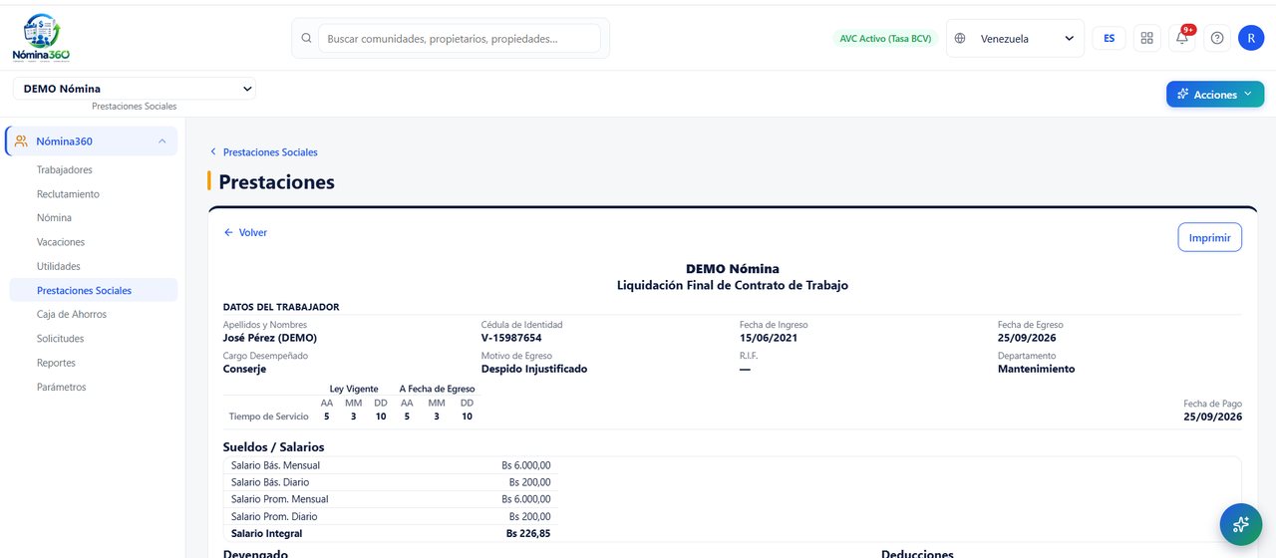Click the Despido Injustificado text
The height and width of the screenshot is (558, 1276).
(534, 369)
